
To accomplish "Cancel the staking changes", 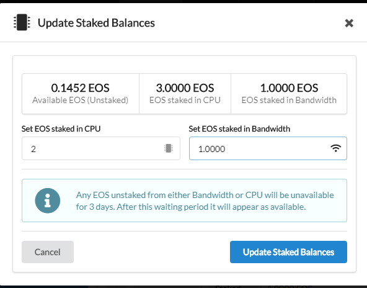I will point(48,252).
